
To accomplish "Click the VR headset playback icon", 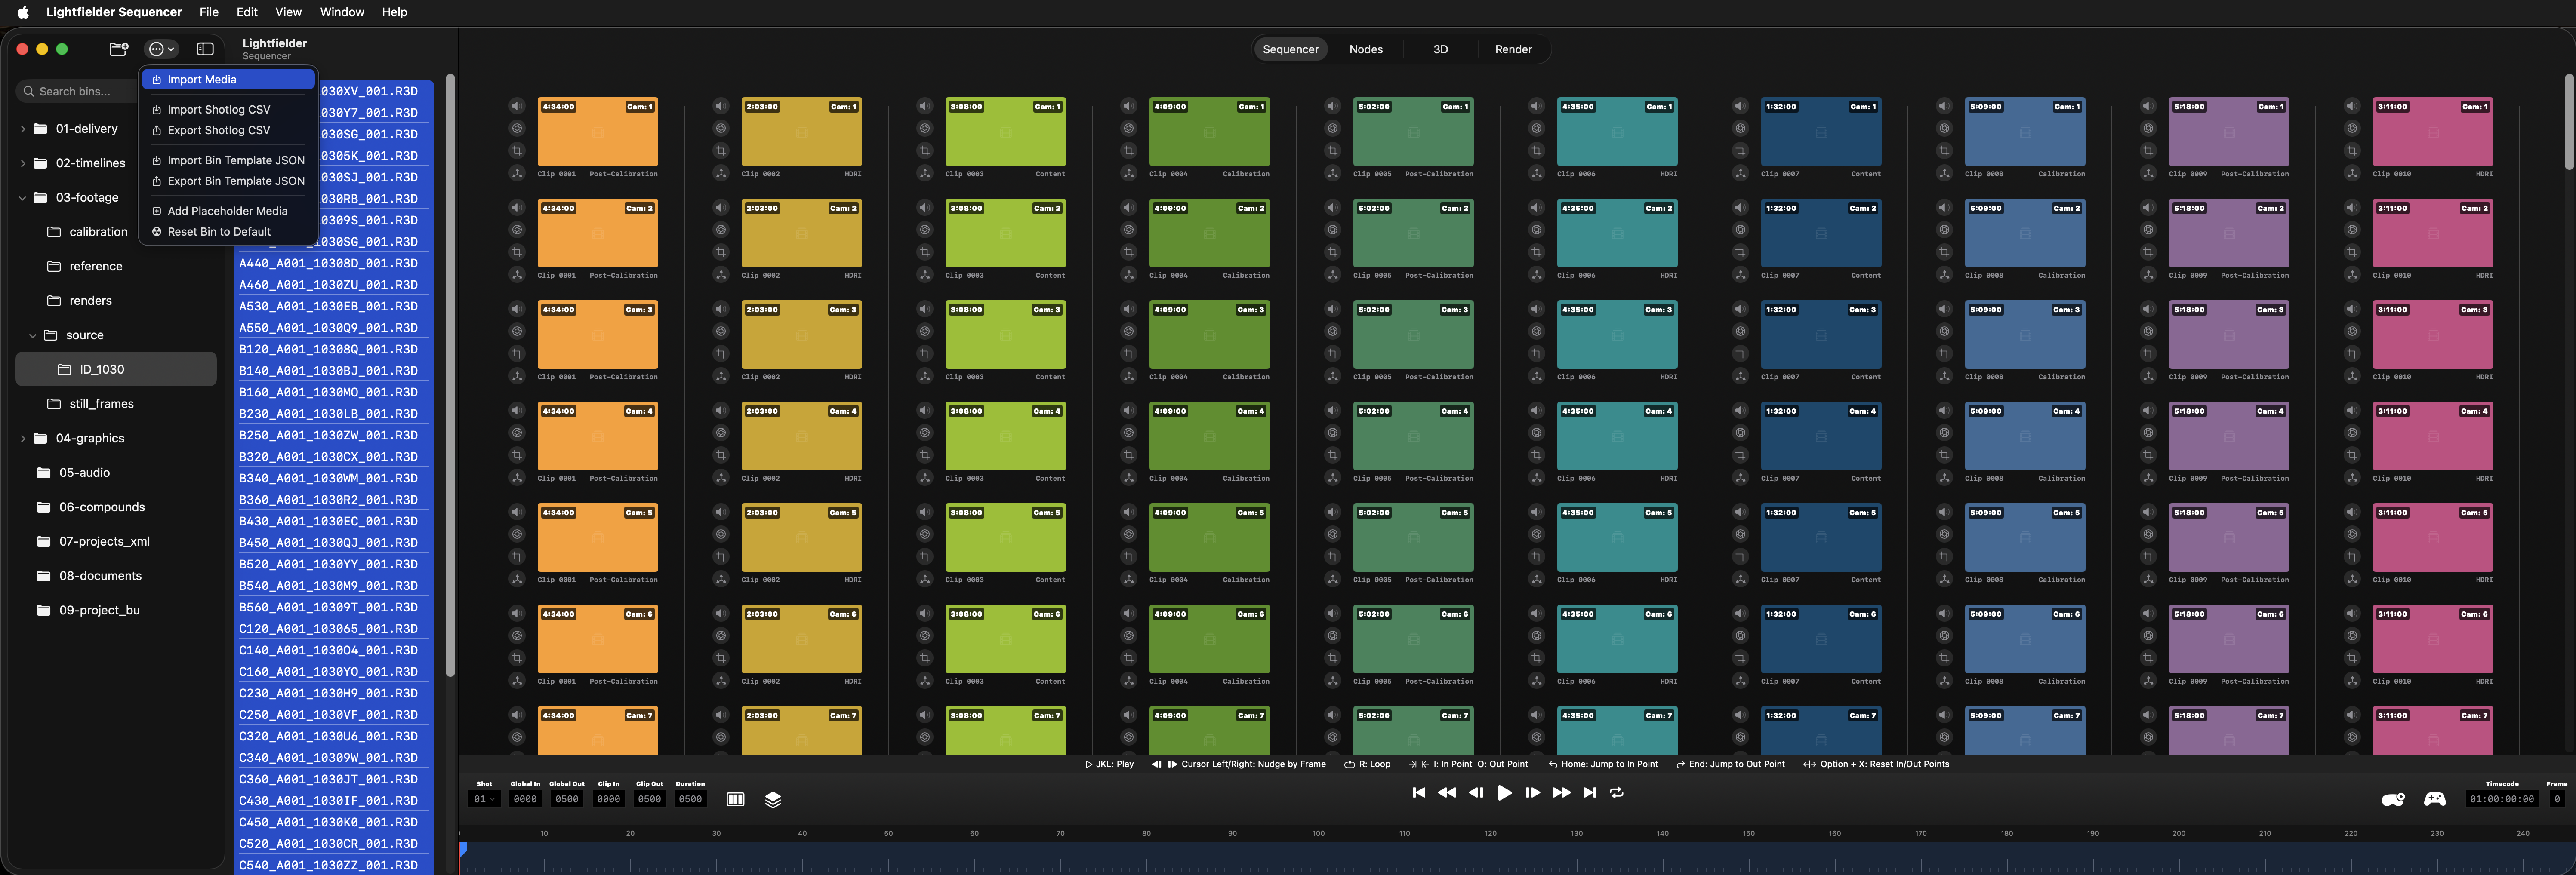I will (x=2393, y=799).
